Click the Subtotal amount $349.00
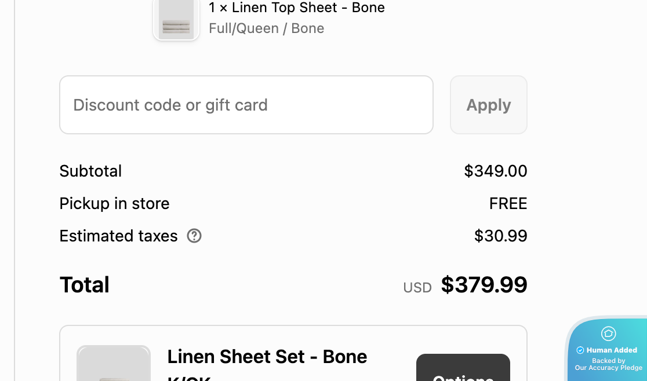The width and height of the screenshot is (647, 381). pyautogui.click(x=496, y=171)
